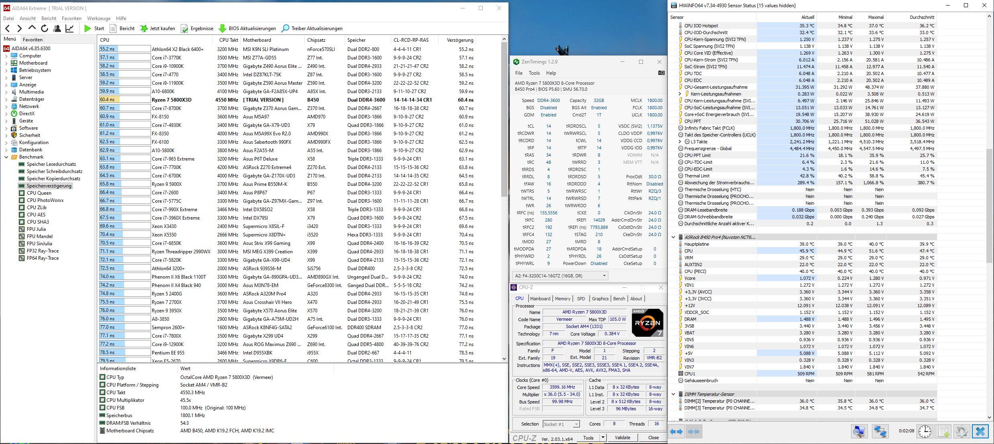The height and width of the screenshot is (444, 994).
Task: Open AIDA64 user/community icon
Action: click(x=57, y=29)
